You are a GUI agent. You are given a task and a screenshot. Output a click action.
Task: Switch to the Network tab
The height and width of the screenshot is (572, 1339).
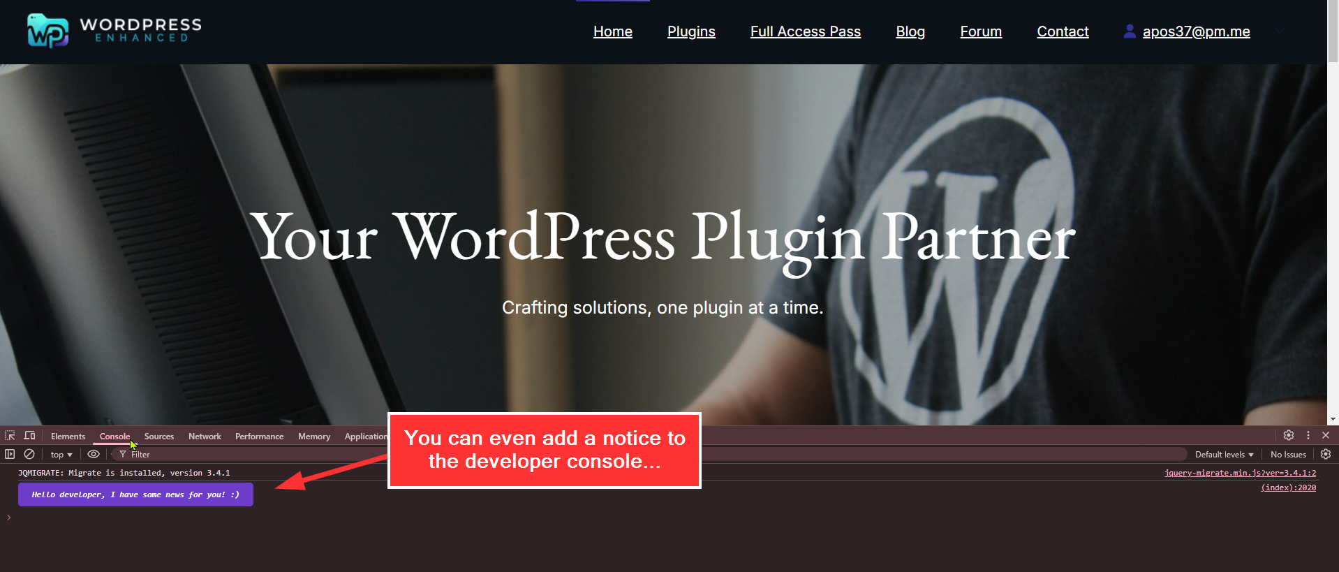click(x=205, y=437)
